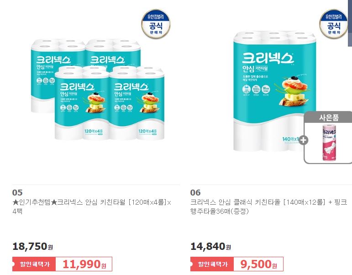Click the original price 18,750원
Viewport: 352px width, 275px height.
point(33,247)
